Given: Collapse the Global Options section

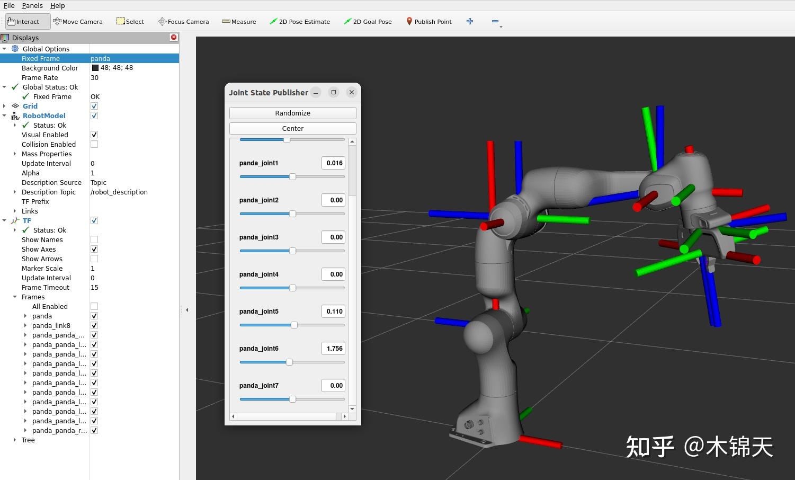Looking at the screenshot, I should 5,49.
